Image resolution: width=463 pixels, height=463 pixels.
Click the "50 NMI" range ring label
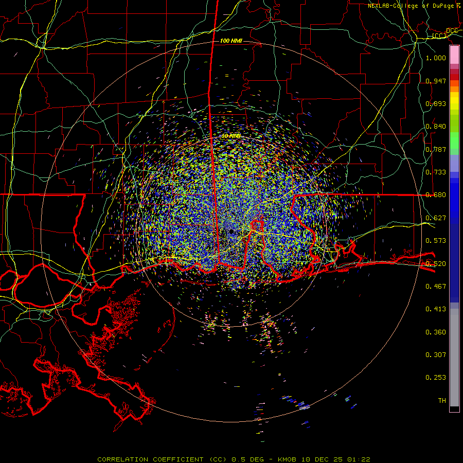[x=231, y=136]
